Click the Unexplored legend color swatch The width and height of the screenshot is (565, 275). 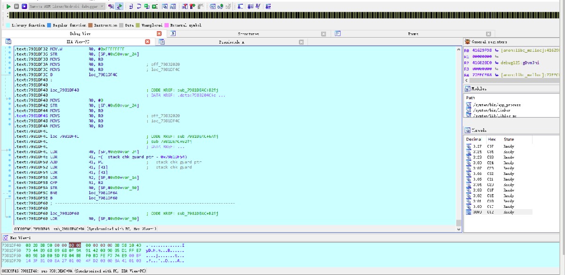coord(137,25)
